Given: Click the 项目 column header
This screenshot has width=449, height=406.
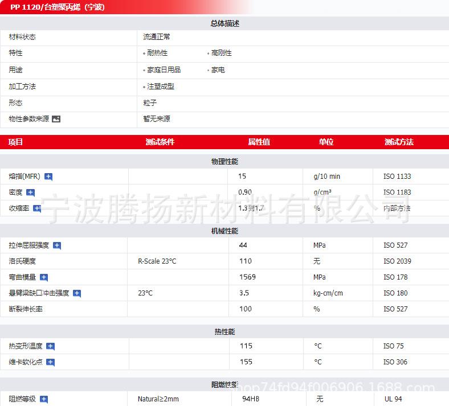Looking at the screenshot, I should tap(15, 142).
